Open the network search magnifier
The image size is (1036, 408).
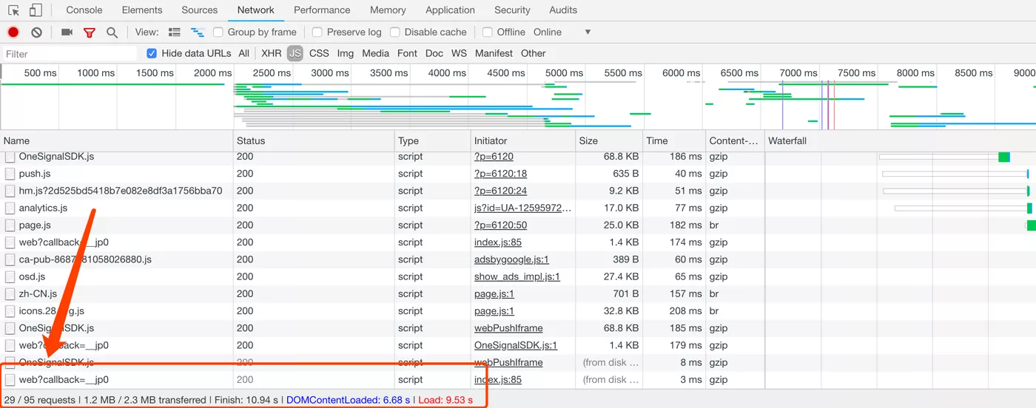tap(112, 33)
